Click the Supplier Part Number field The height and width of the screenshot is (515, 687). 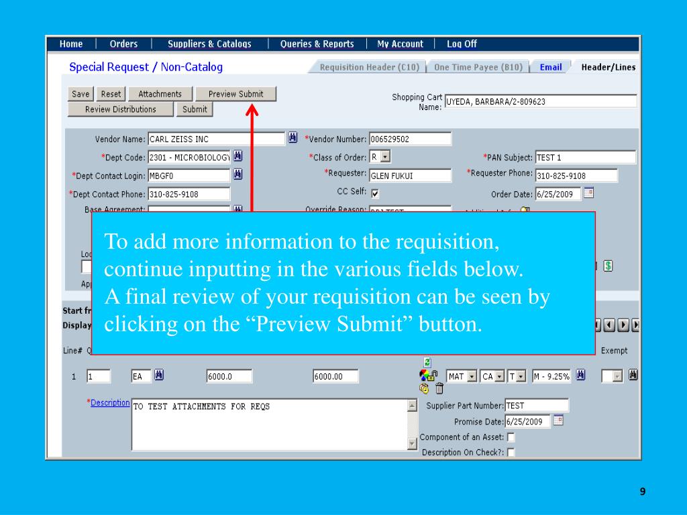coord(537,406)
